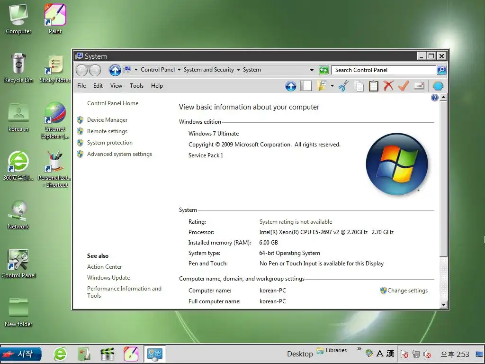The image size is (485, 364).
Task: Click the Search Control Panel field
Action: click(384, 70)
